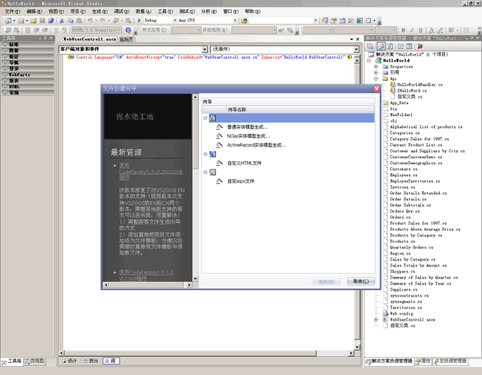Switch to the 属性 panel tab
482x375 pixels.
tap(423, 361)
